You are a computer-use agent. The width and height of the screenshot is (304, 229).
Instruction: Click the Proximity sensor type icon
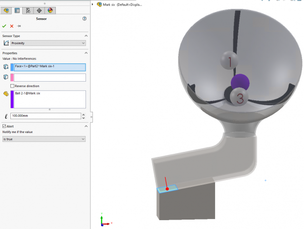6,43
